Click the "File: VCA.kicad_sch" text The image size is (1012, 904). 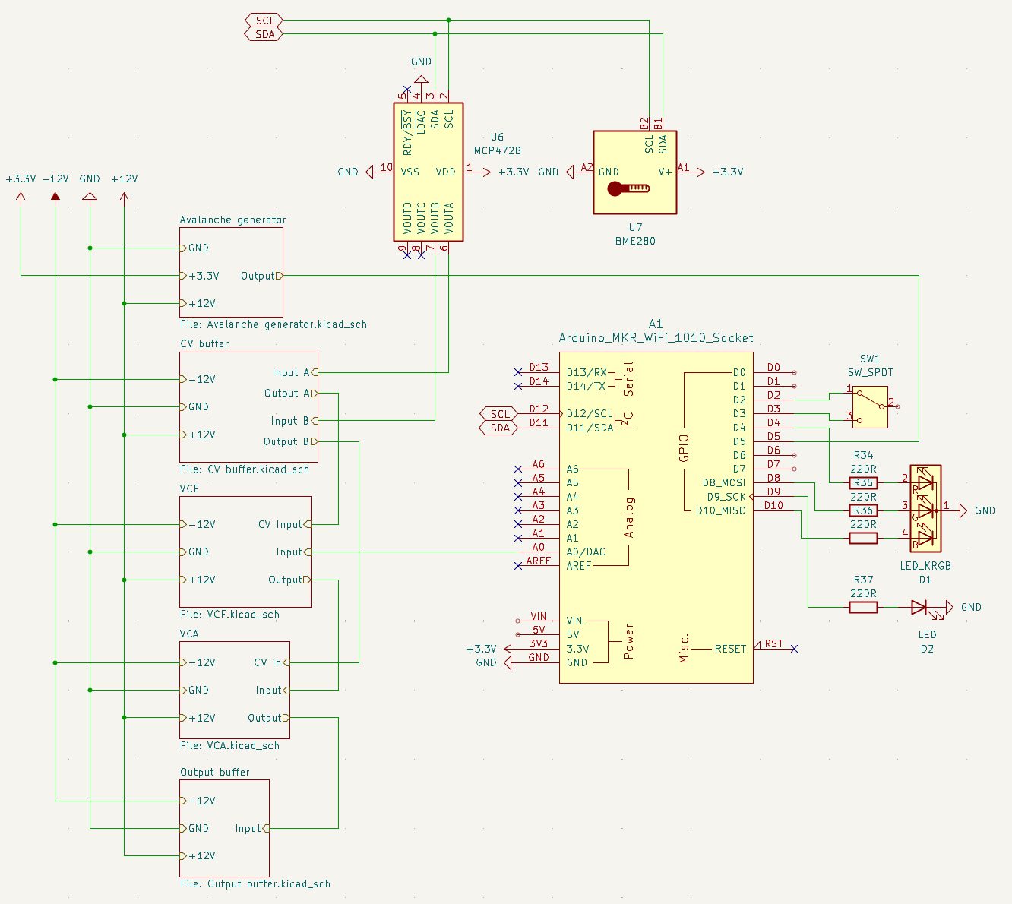pyautogui.click(x=230, y=745)
